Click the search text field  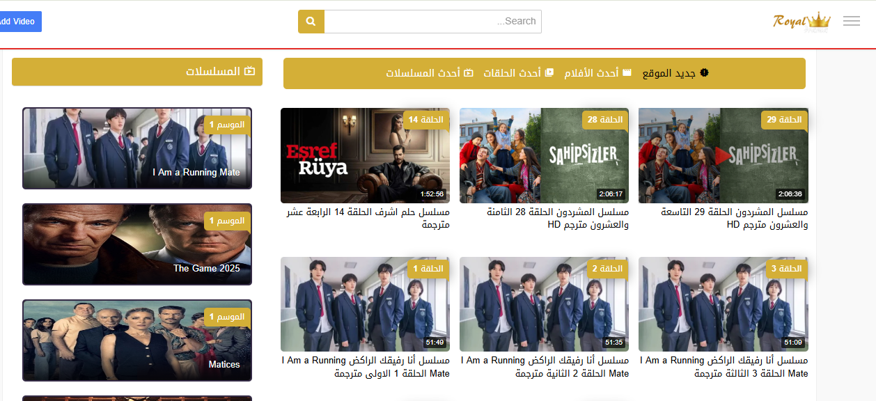click(x=433, y=22)
